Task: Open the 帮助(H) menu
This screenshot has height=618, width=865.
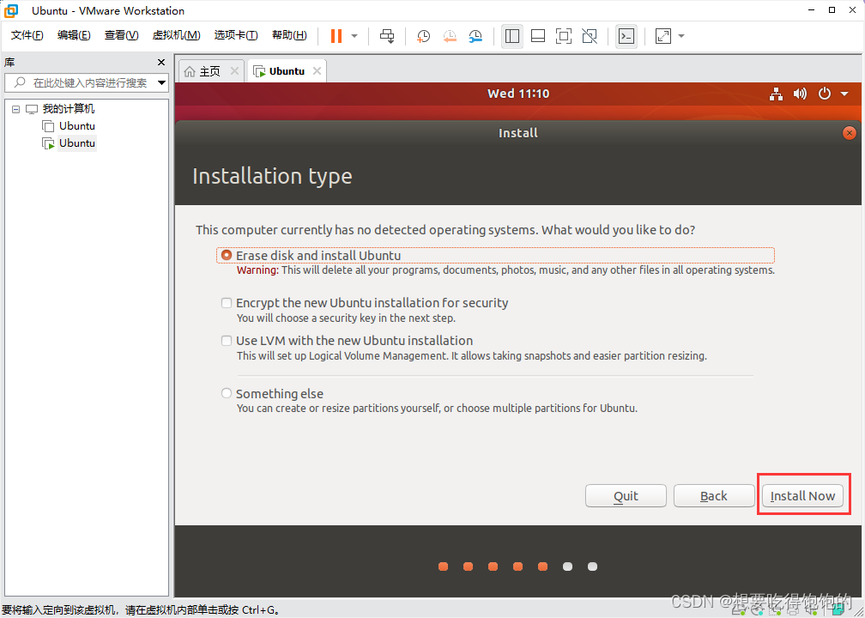Action: [x=290, y=35]
